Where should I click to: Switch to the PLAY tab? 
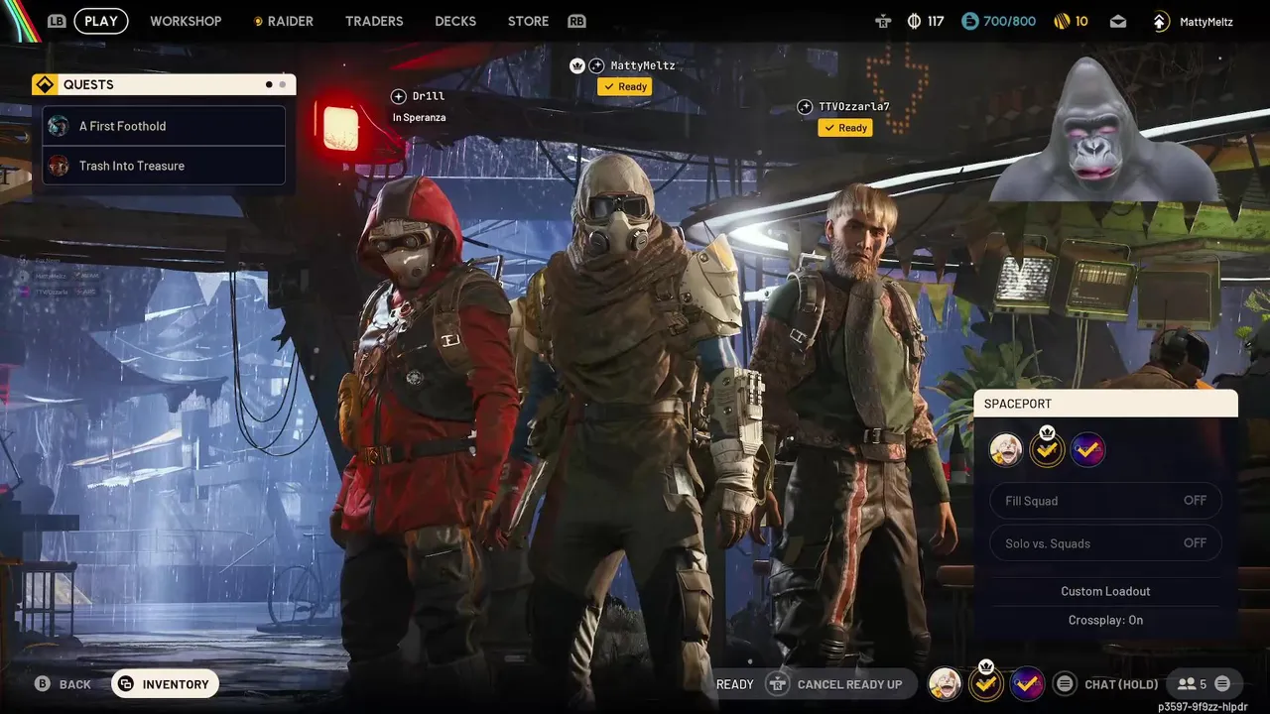pyautogui.click(x=101, y=21)
